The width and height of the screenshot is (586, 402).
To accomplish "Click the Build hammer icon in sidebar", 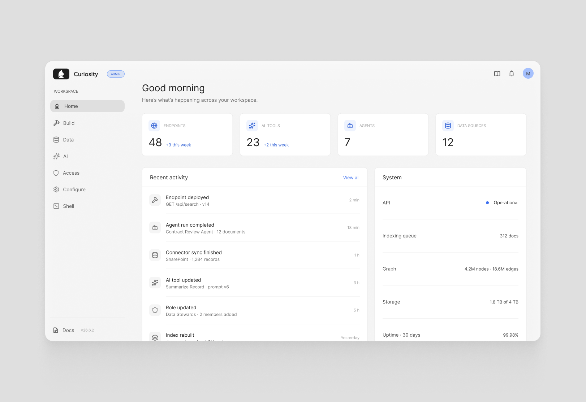I will pyautogui.click(x=56, y=123).
